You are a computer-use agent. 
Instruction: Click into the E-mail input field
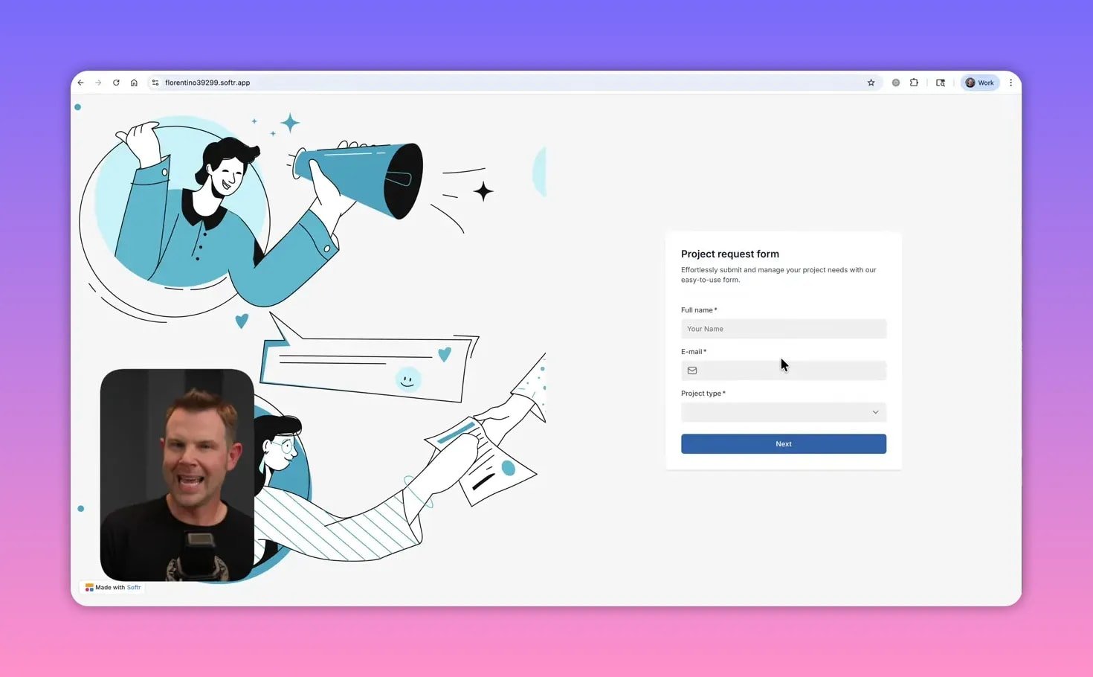[790, 370]
